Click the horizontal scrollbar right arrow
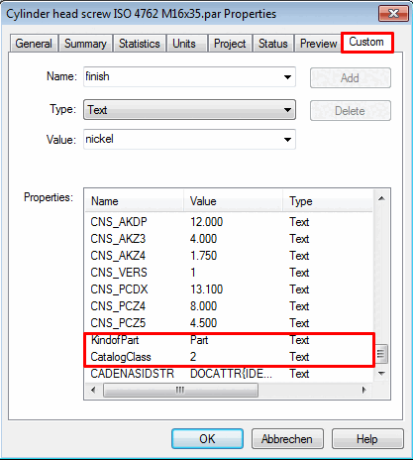413x460 pixels. 364,390
